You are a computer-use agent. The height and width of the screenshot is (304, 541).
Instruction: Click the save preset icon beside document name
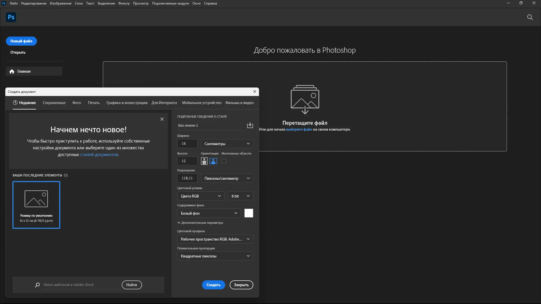click(250, 125)
